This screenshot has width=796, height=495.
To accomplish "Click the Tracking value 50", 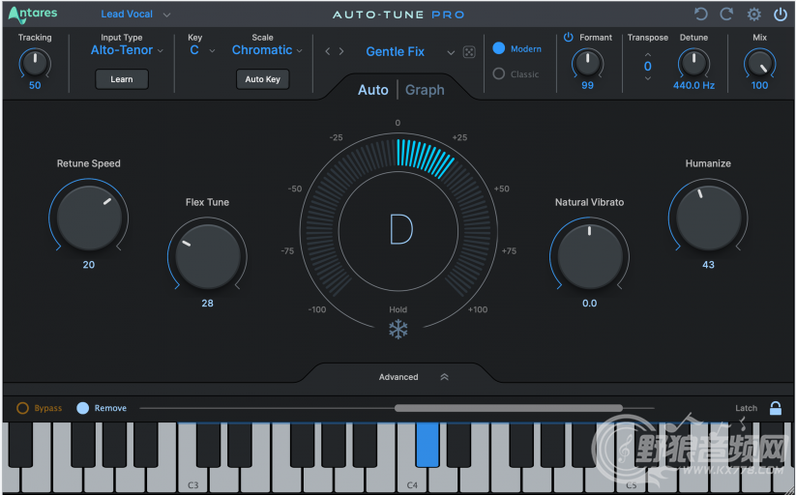I will [35, 85].
